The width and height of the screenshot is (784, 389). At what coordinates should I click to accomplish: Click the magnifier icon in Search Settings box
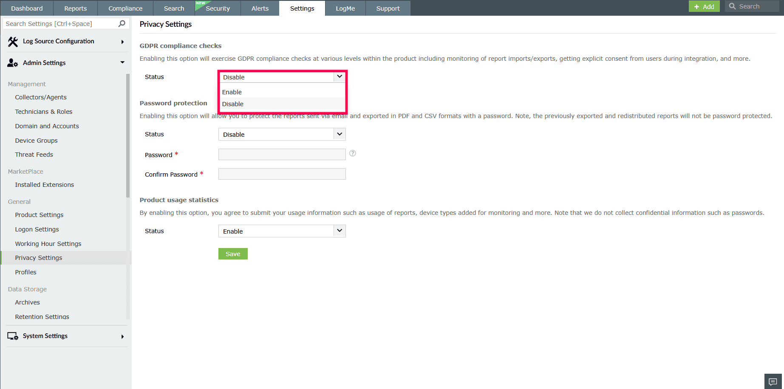click(122, 23)
